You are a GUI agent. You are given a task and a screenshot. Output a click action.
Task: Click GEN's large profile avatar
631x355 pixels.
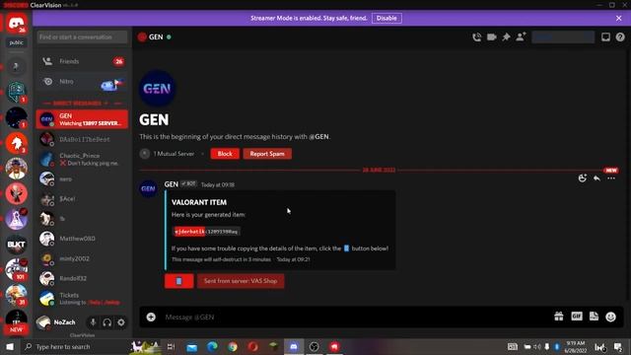click(x=157, y=89)
